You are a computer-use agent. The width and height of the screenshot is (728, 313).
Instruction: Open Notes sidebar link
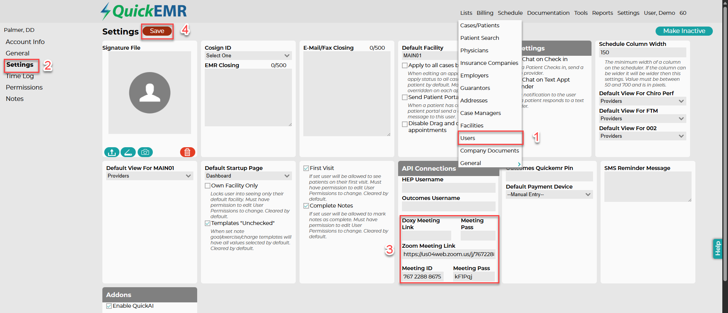pos(15,99)
